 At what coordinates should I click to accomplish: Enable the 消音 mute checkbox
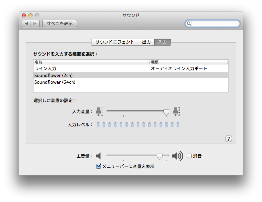pos(189,156)
